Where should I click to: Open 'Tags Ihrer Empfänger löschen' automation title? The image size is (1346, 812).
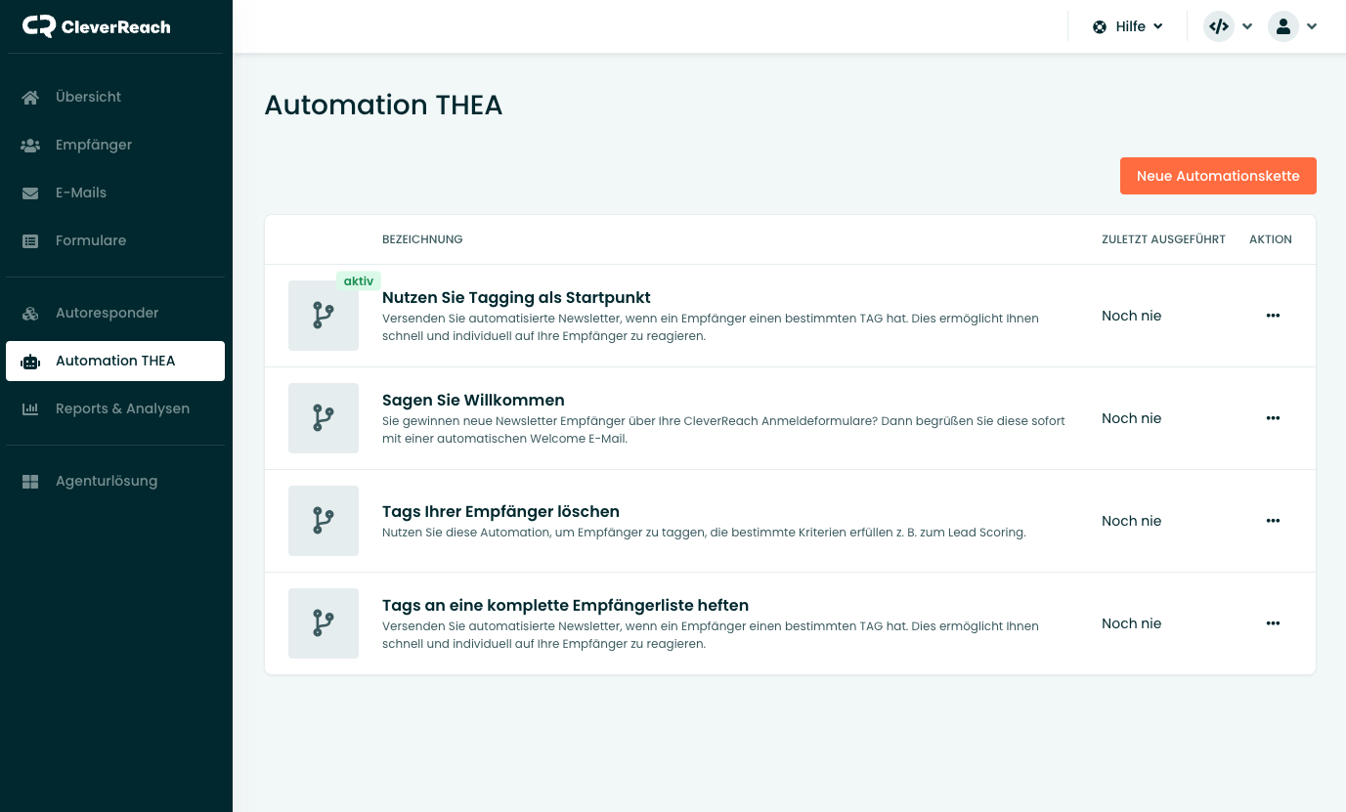[500, 511]
